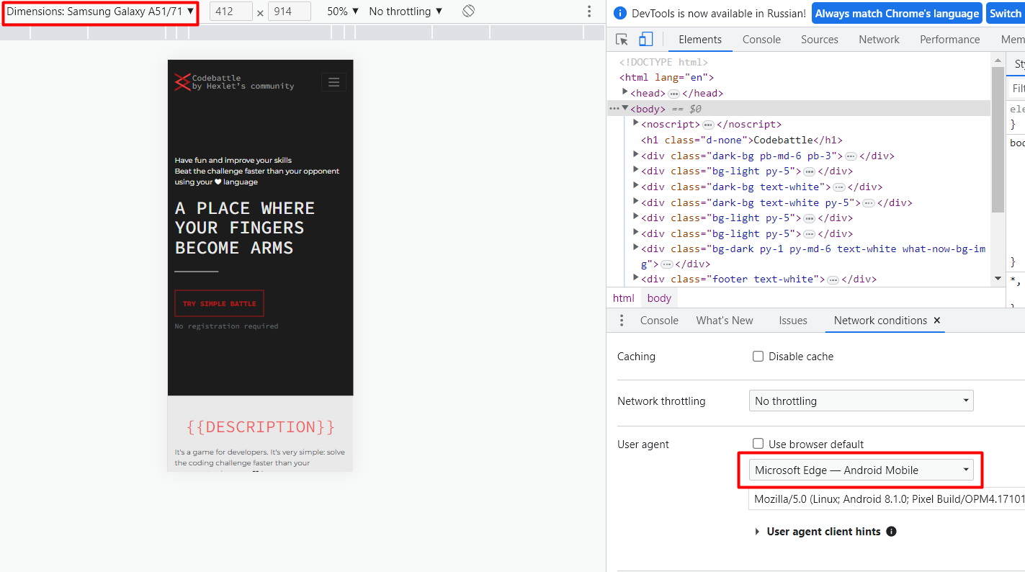Click 'Codebattle by Hexlet's community' title text

click(243, 82)
